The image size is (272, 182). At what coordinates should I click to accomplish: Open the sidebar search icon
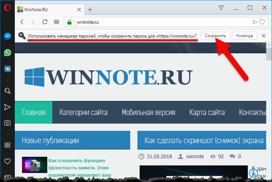click(8, 91)
